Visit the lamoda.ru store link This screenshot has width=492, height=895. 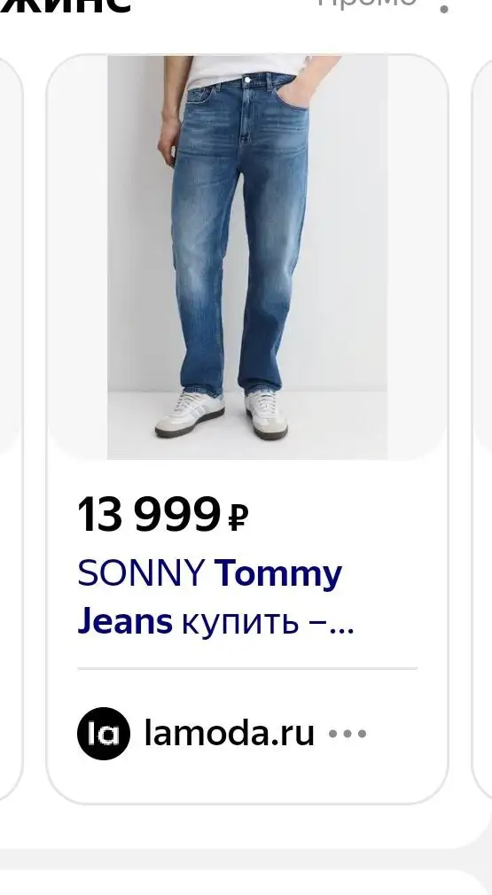point(230,733)
